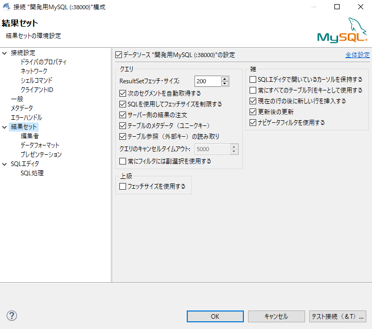Screen dimensions: 372x329
Task: Select エラーハンドル in the settings tree
Action: (x=26, y=118)
